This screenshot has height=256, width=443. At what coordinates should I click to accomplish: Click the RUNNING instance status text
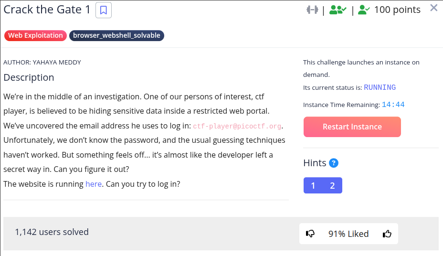[x=380, y=87]
